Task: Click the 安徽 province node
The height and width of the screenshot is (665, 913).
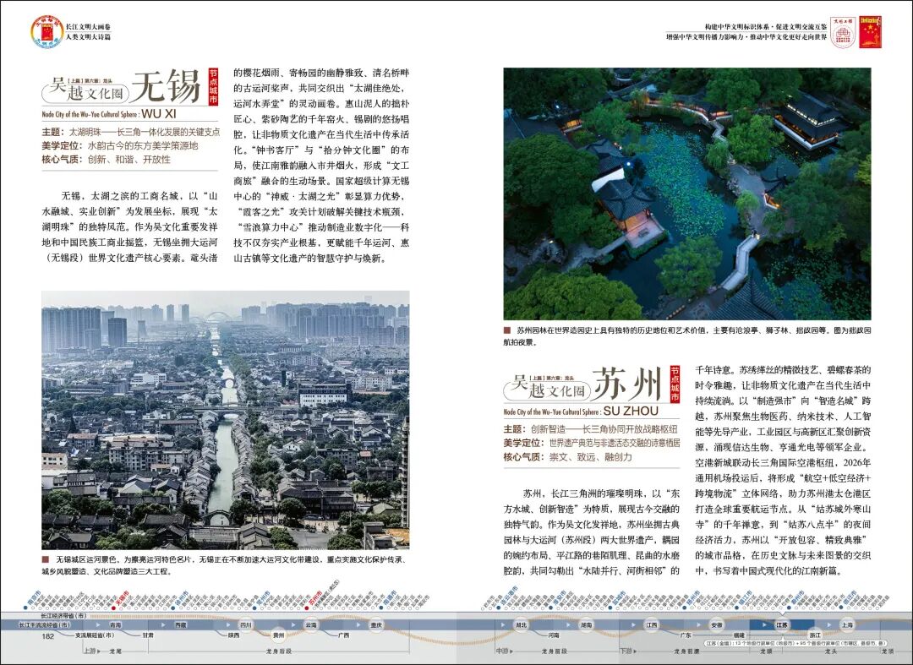Action: [716, 625]
